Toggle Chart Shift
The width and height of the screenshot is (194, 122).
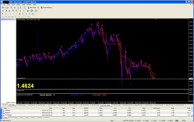pyautogui.click(x=24, y=11)
